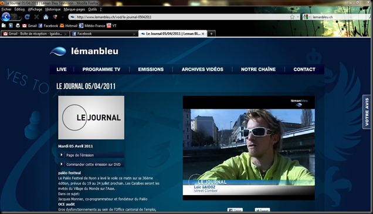Click the printer icon in bookmarks toolbar
Viewport: 373px width, 214px height.
coord(18,25)
